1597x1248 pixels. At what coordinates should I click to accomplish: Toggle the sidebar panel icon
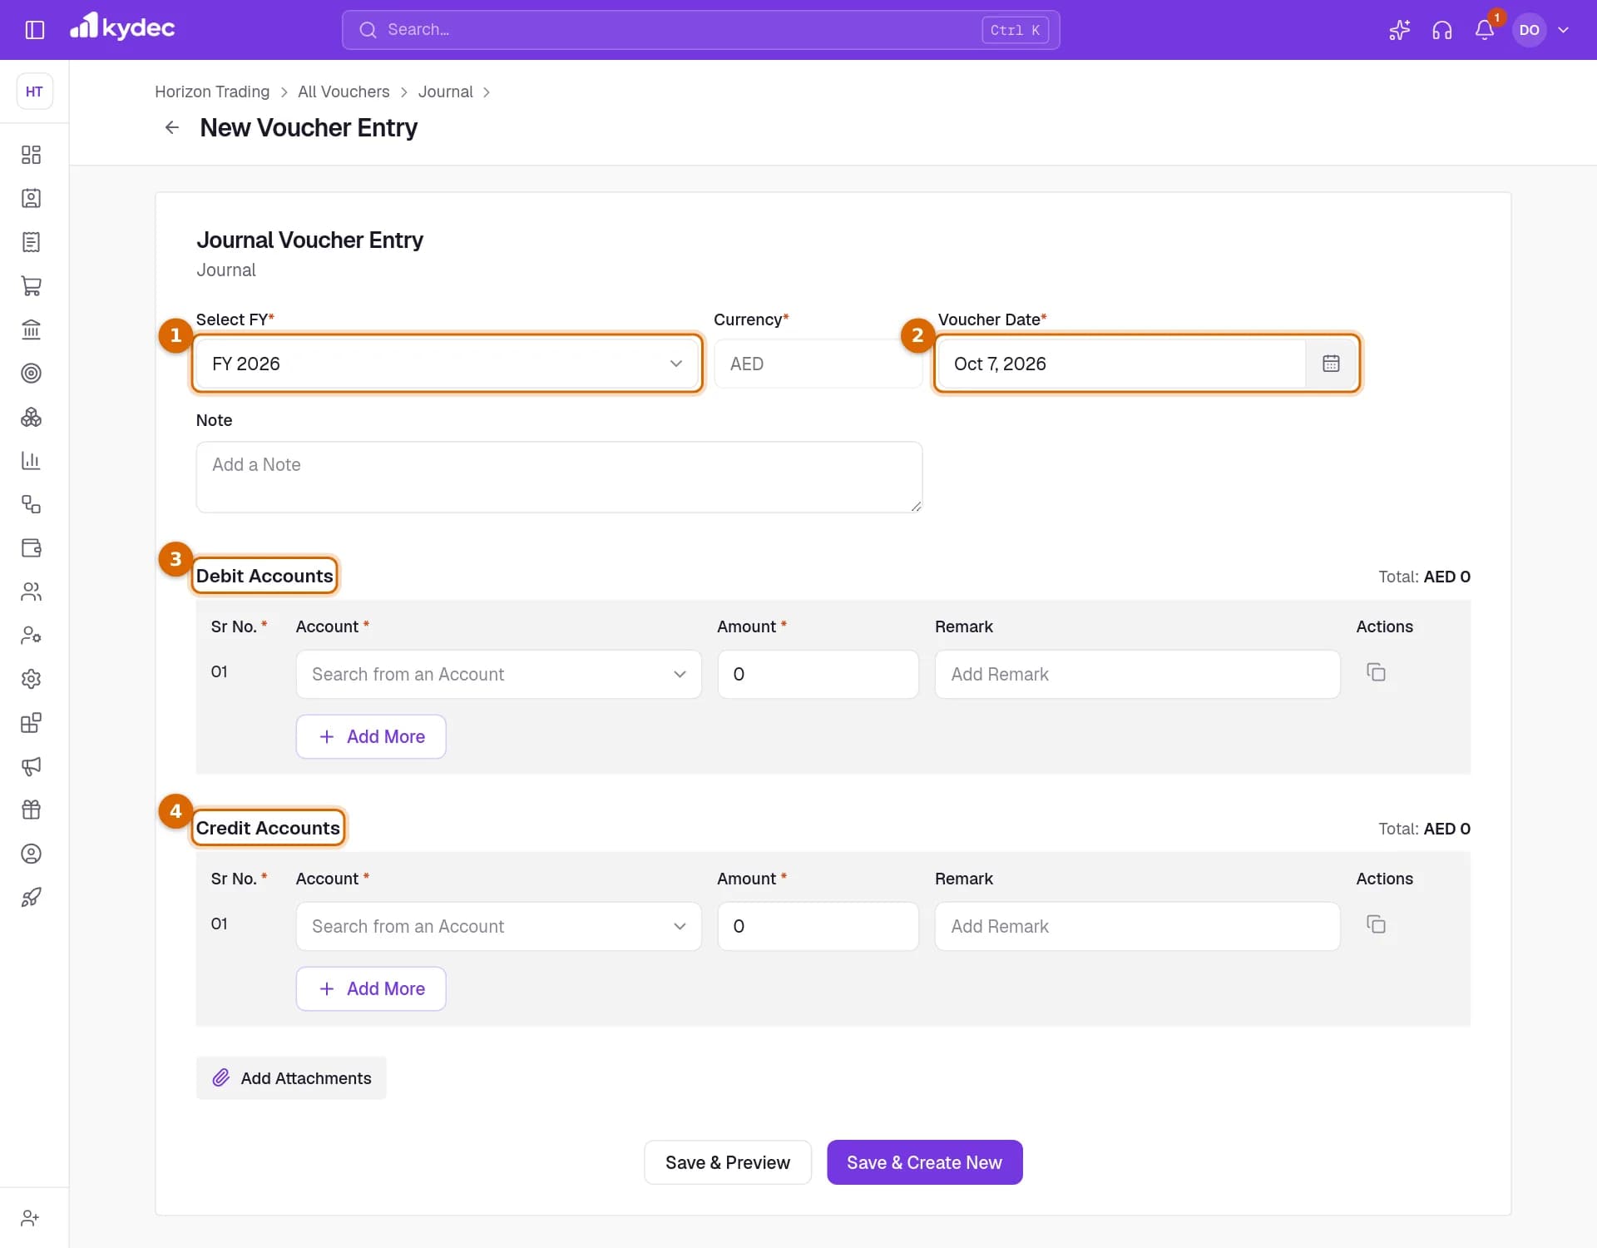click(34, 30)
